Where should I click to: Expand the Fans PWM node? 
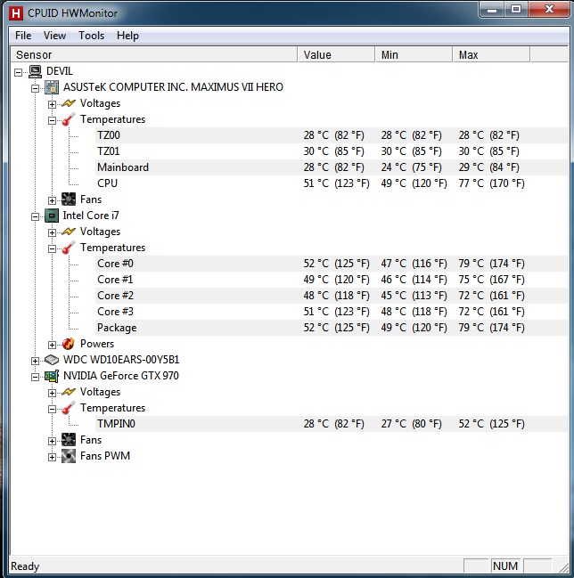point(52,458)
